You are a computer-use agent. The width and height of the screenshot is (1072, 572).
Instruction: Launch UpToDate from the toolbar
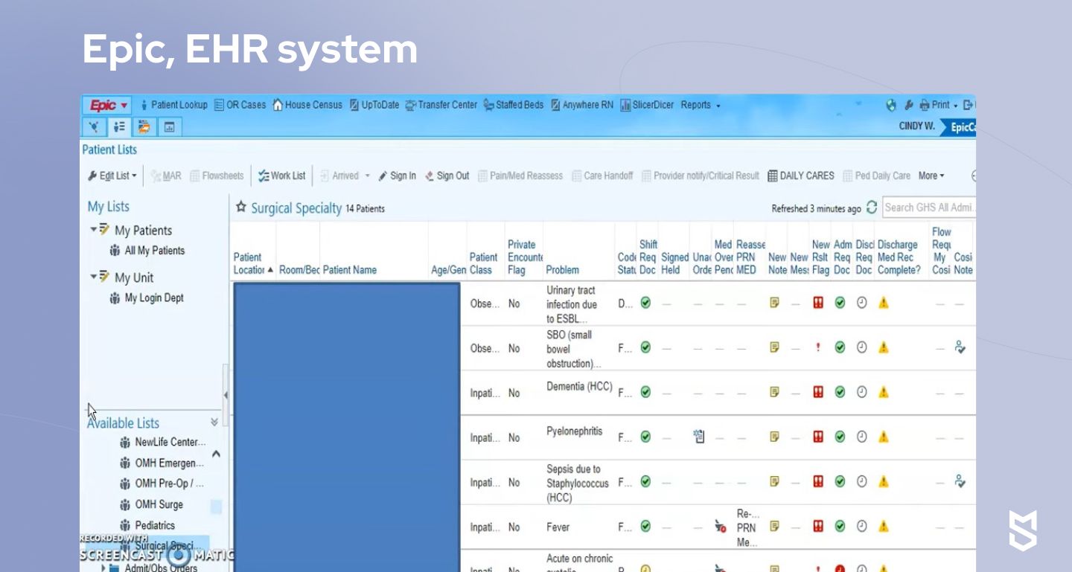pyautogui.click(x=374, y=105)
